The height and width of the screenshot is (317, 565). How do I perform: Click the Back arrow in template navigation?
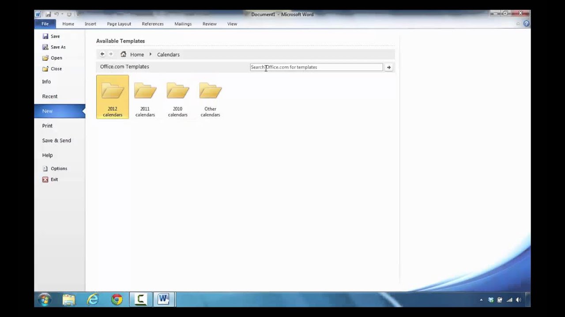tap(102, 54)
